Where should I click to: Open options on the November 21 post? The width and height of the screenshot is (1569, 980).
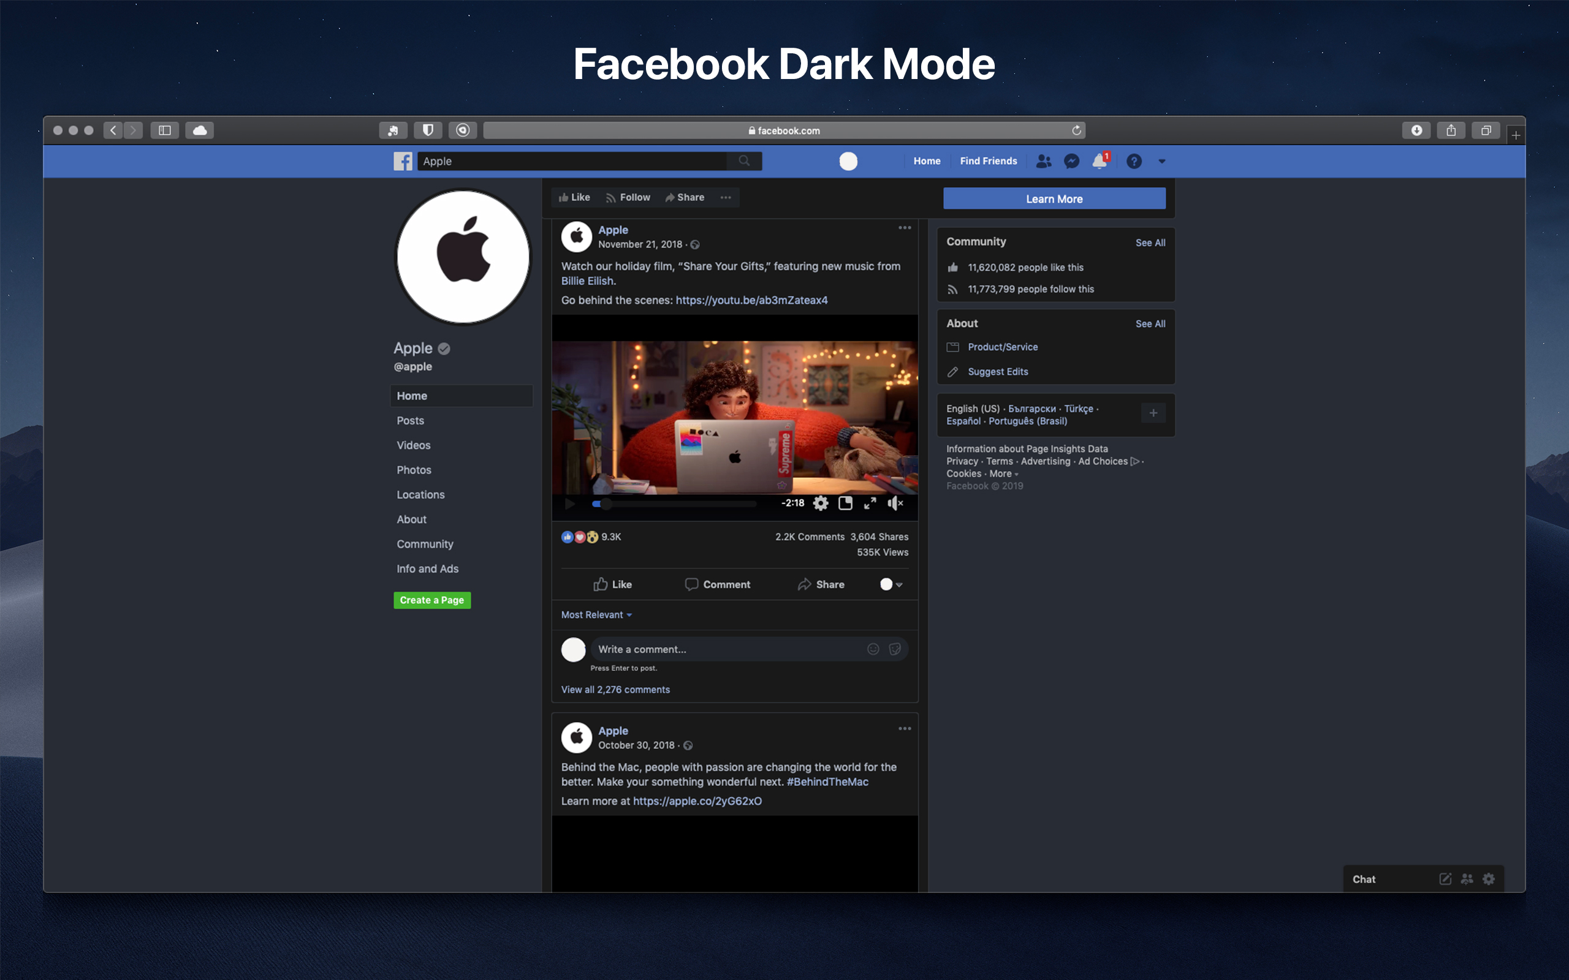(x=905, y=227)
